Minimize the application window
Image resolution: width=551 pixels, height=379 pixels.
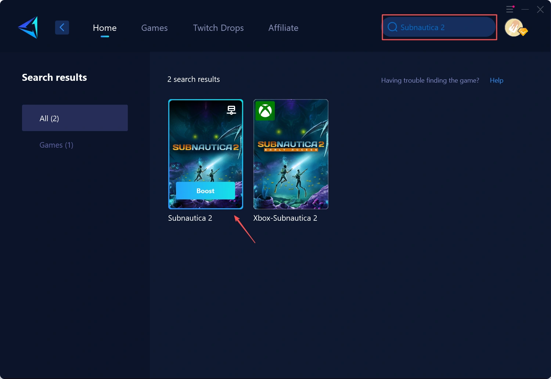[x=525, y=9]
